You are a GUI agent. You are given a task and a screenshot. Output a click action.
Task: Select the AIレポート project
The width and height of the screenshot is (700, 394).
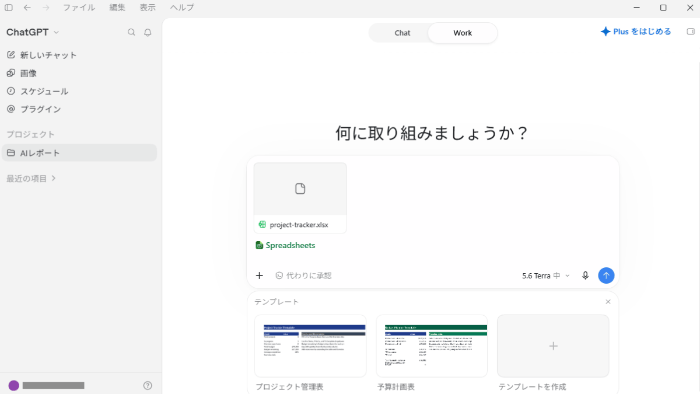click(79, 153)
